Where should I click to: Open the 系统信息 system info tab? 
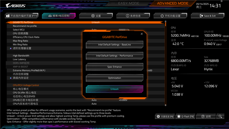133,16
